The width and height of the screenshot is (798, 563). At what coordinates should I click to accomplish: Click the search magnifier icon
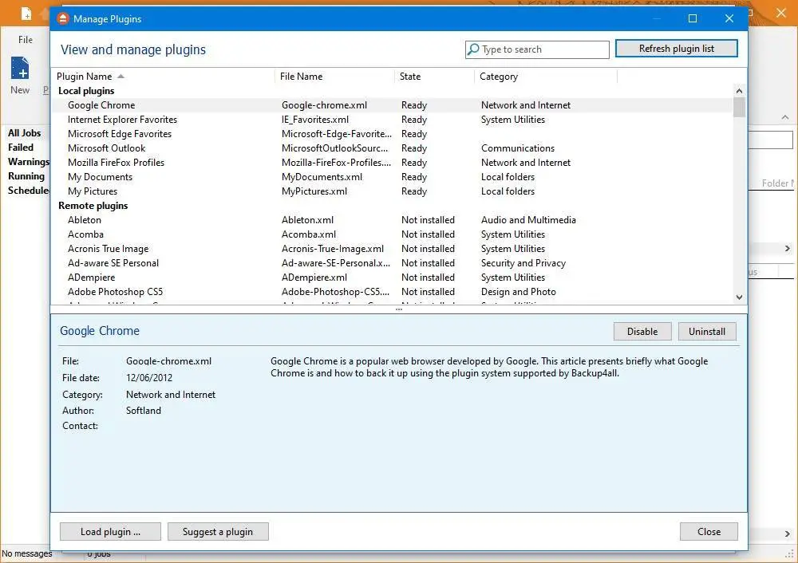[x=473, y=49]
